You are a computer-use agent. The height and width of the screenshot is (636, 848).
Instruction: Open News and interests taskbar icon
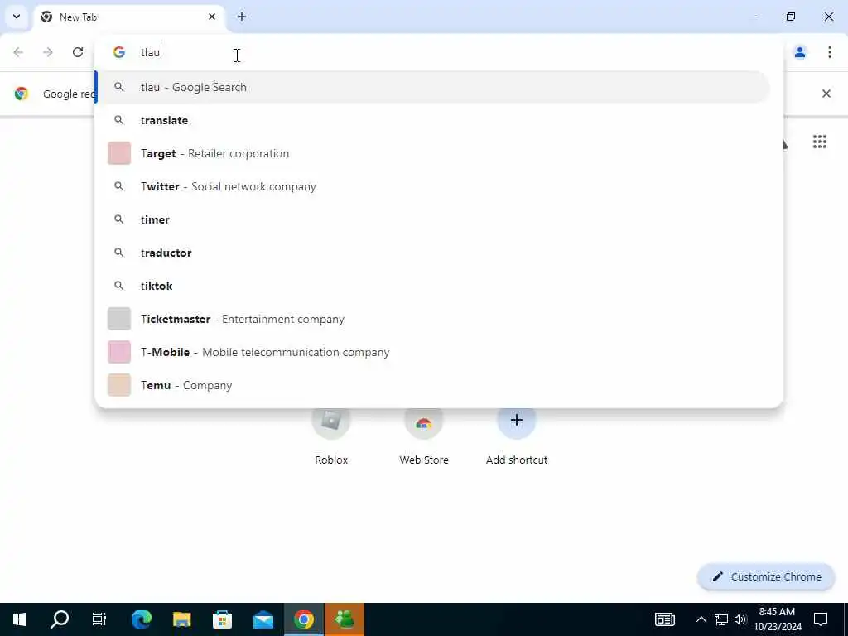pos(665,619)
